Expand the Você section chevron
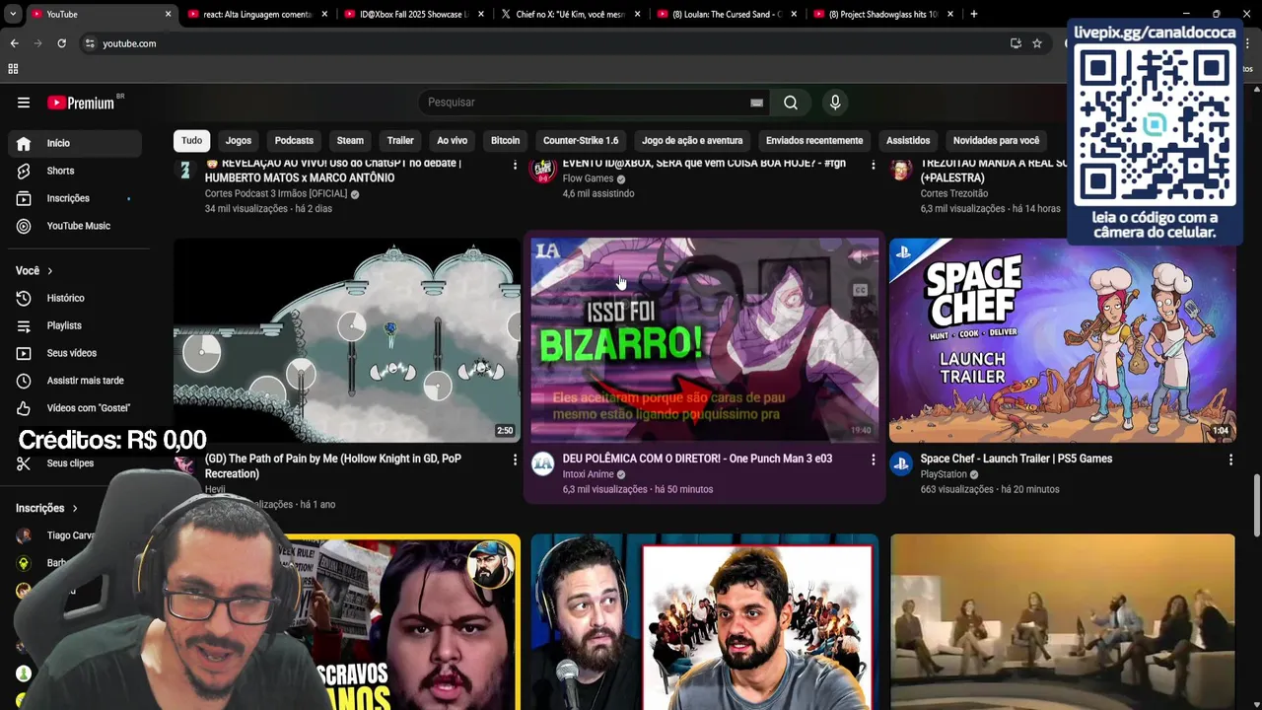The image size is (1262, 710). (49, 271)
